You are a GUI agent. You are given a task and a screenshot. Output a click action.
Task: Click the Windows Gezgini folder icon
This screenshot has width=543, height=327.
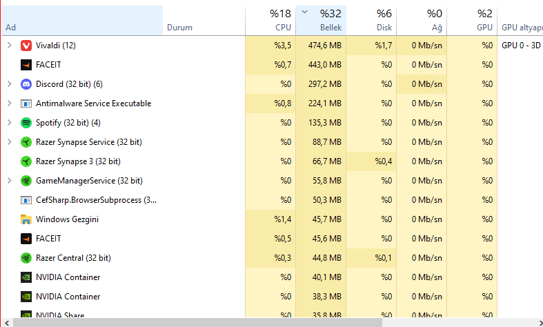click(26, 219)
